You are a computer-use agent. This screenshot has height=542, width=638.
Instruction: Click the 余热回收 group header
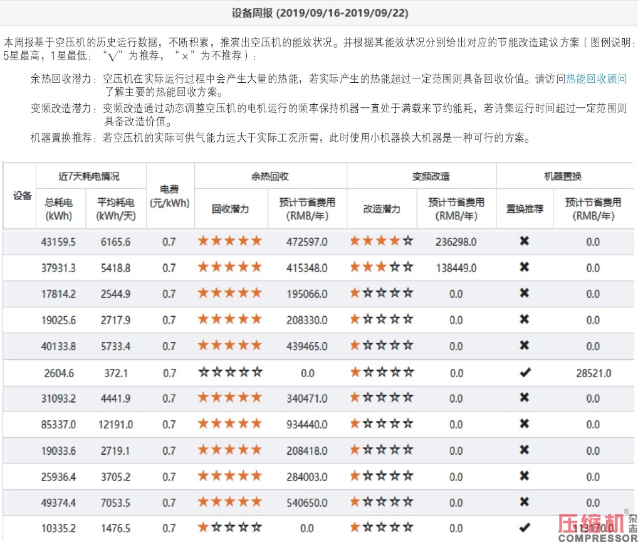click(269, 176)
